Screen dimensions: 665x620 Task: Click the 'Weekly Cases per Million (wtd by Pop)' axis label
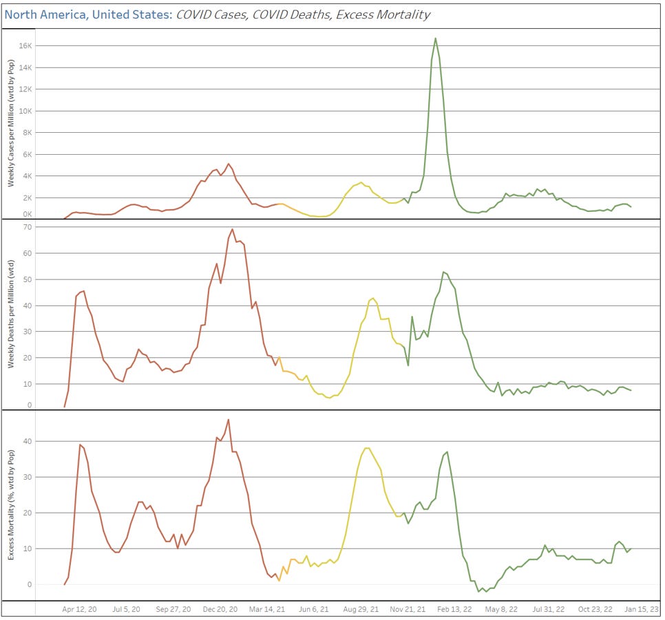(x=11, y=123)
